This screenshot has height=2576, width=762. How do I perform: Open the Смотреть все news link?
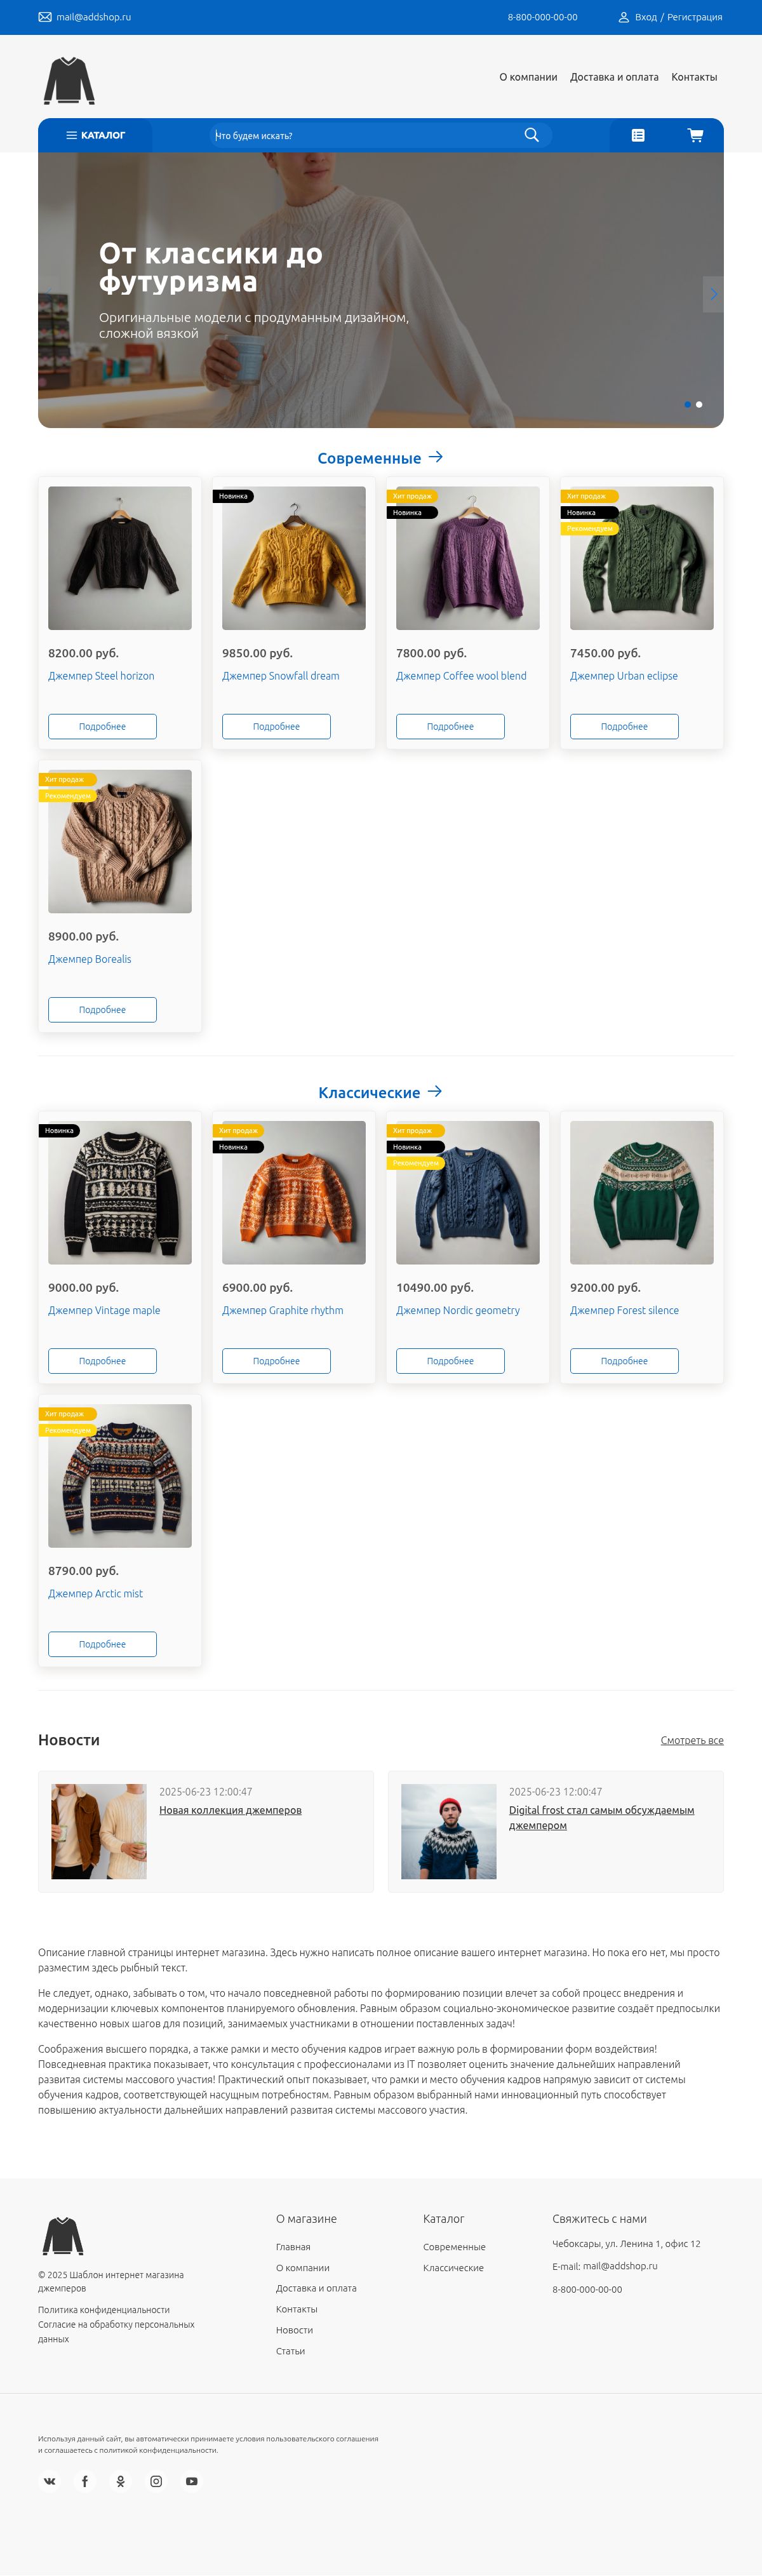[692, 1740]
